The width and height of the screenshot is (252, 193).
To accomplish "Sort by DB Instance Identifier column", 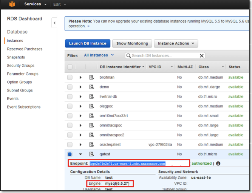I will coord(122,67).
